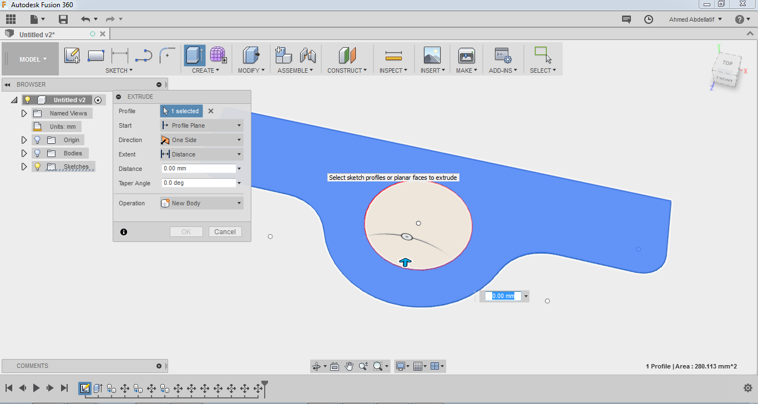Clear the profile selection with X

[211, 111]
